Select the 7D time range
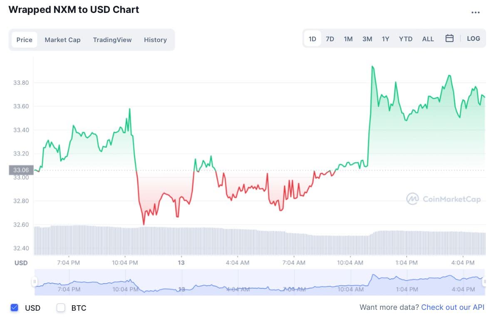 point(330,39)
